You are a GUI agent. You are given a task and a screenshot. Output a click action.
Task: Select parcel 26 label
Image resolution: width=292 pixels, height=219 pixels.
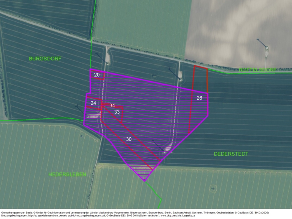pos(200,98)
